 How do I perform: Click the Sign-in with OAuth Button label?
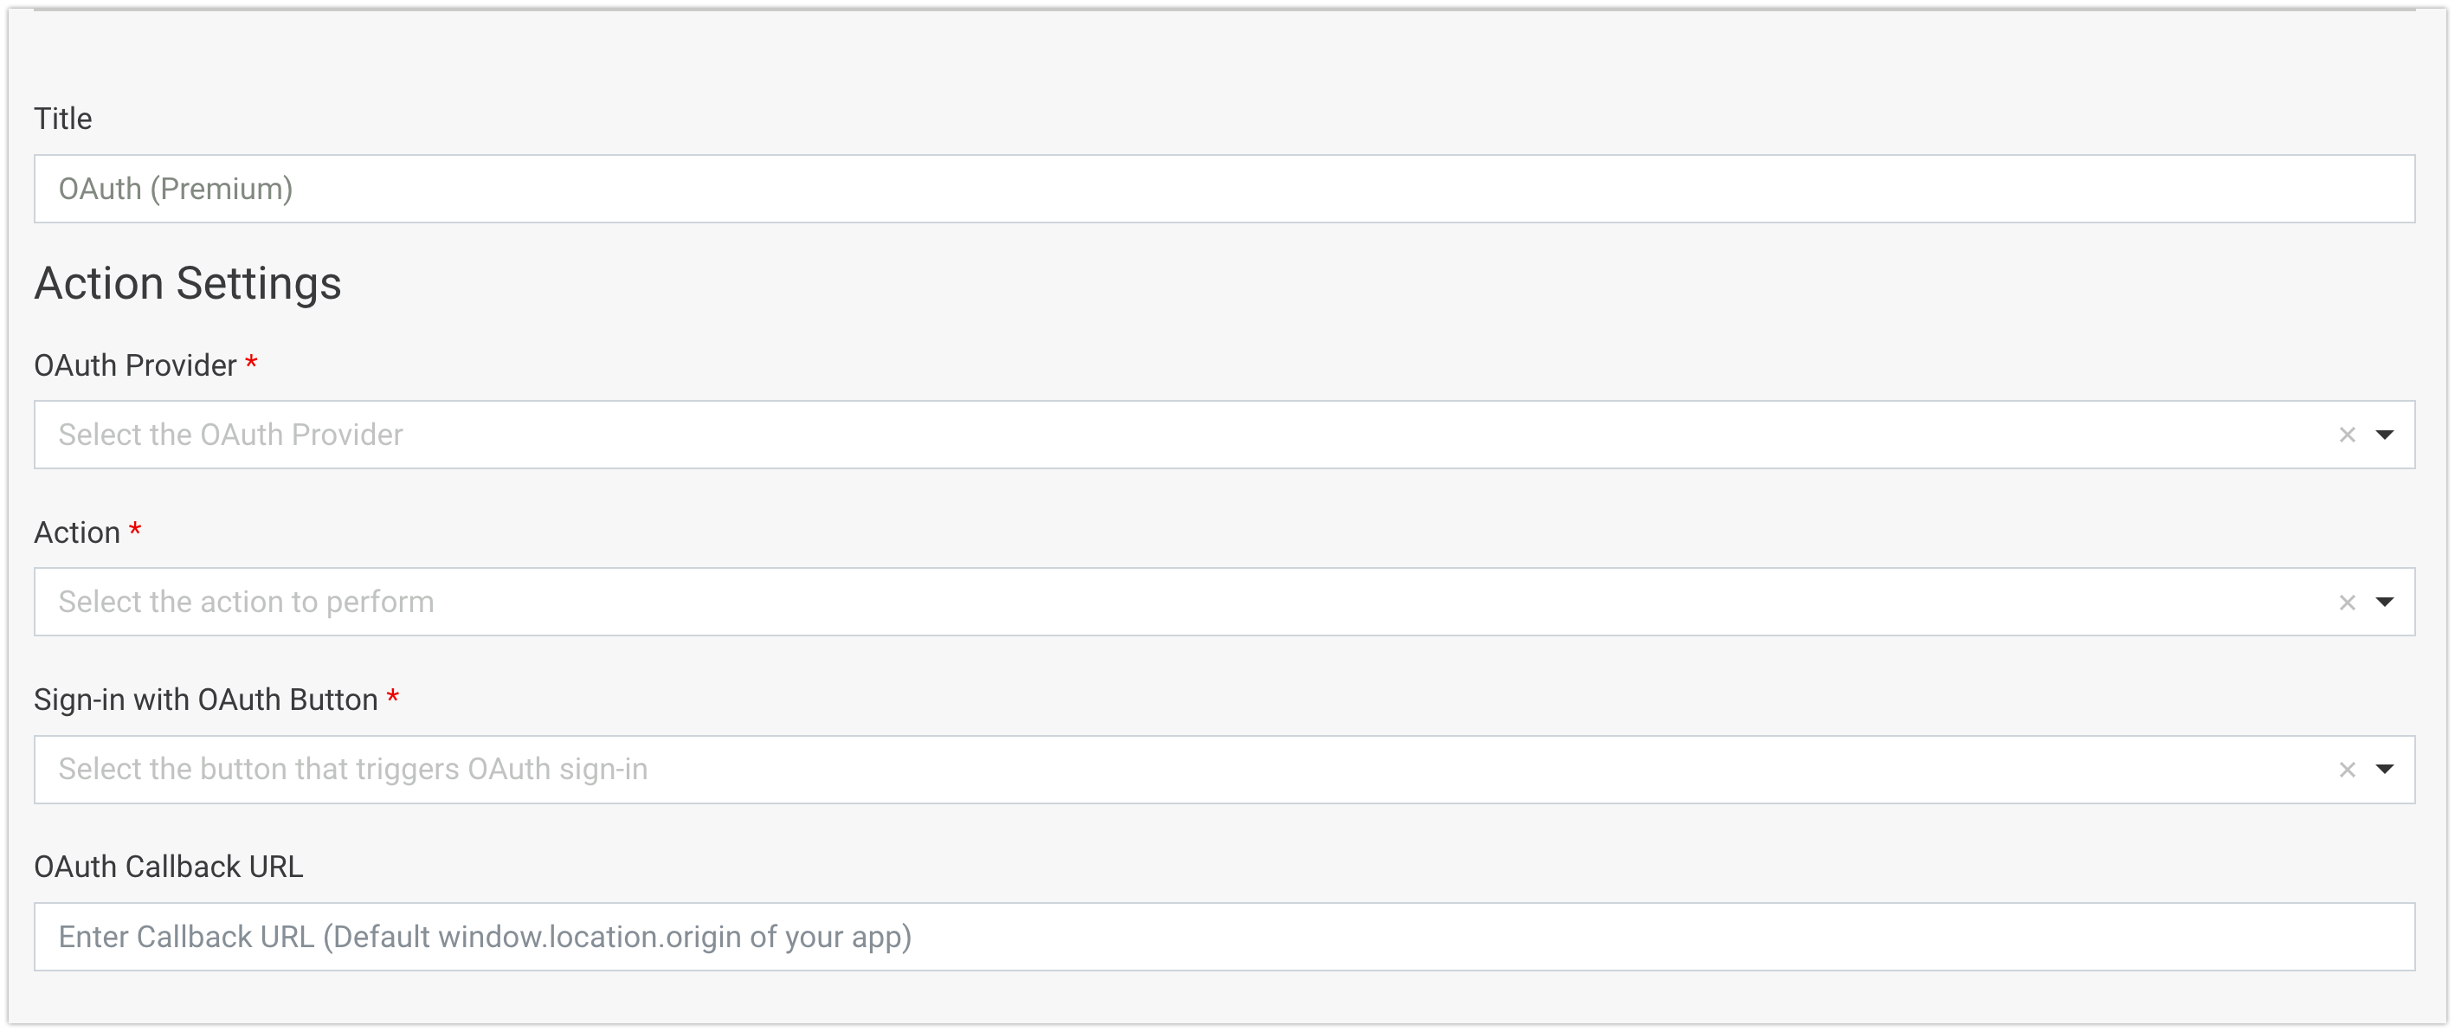pyautogui.click(x=206, y=700)
